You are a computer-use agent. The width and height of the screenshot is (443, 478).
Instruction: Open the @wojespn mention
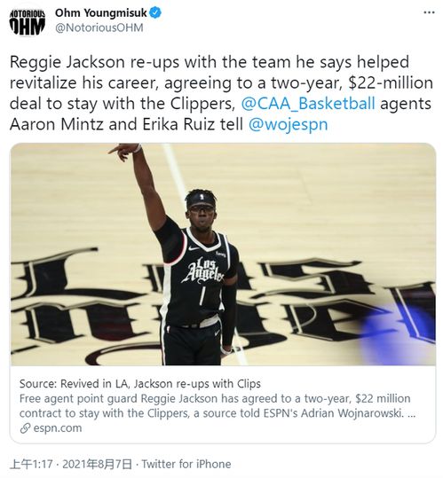[288, 124]
